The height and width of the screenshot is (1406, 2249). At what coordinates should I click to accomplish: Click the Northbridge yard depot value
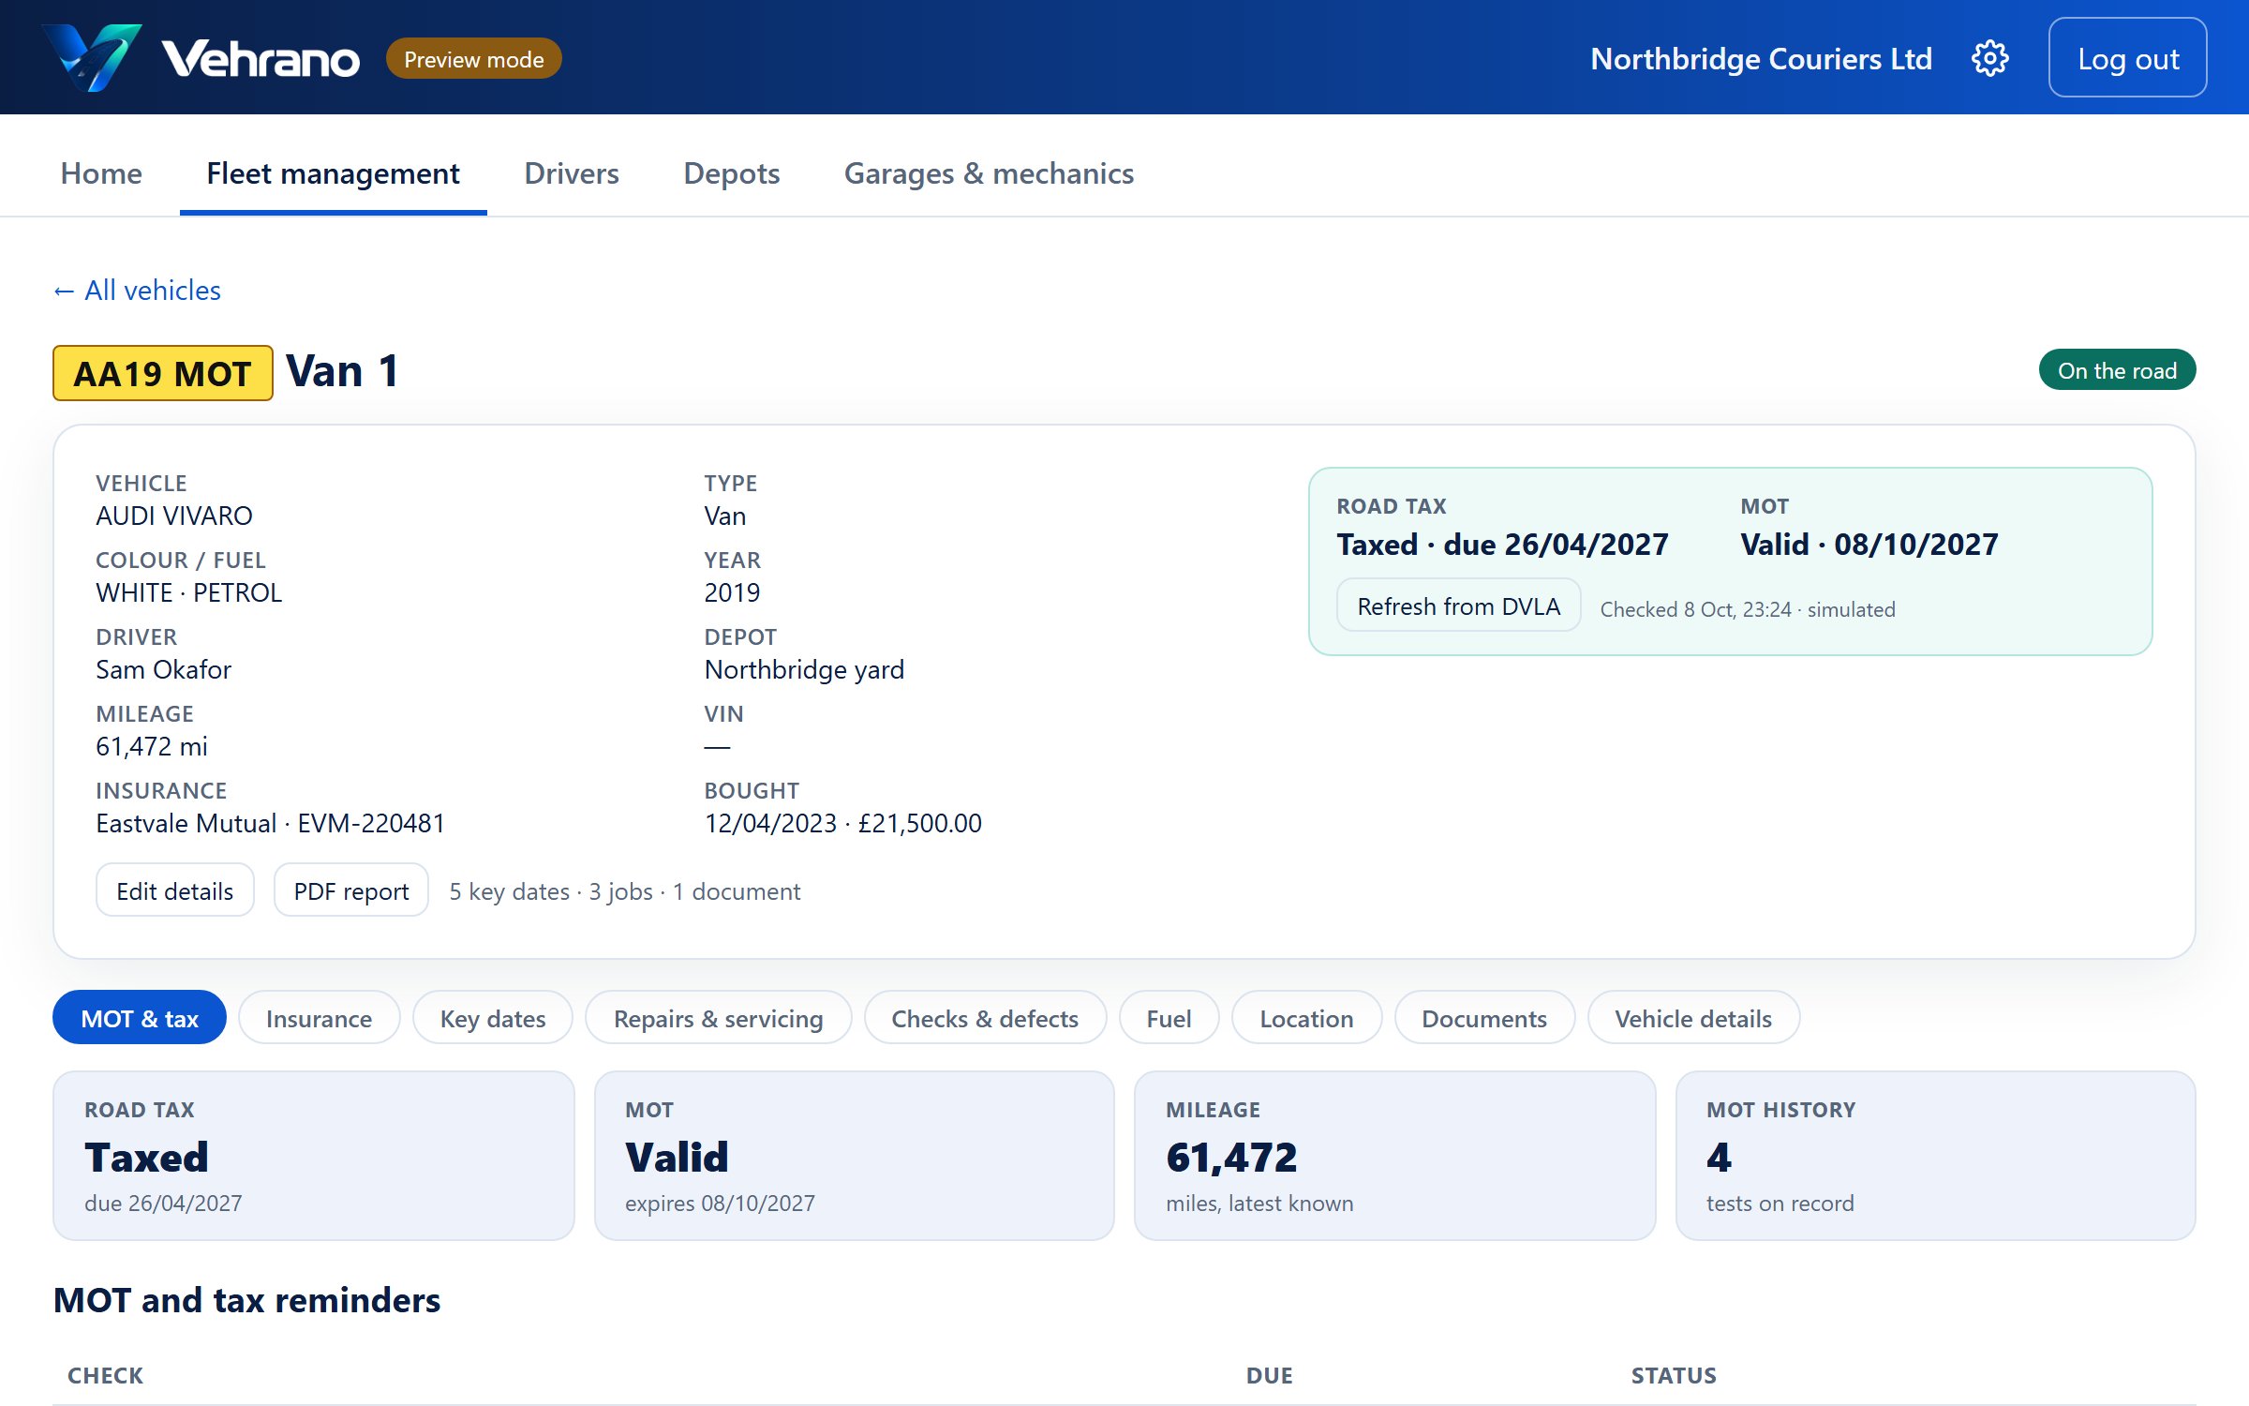pos(804,669)
